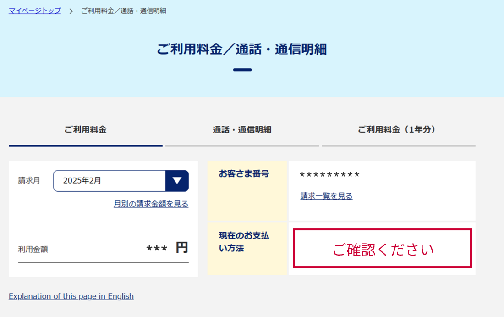Open the billing month dropdown arrow icon
The width and height of the screenshot is (504, 317).
(x=177, y=180)
